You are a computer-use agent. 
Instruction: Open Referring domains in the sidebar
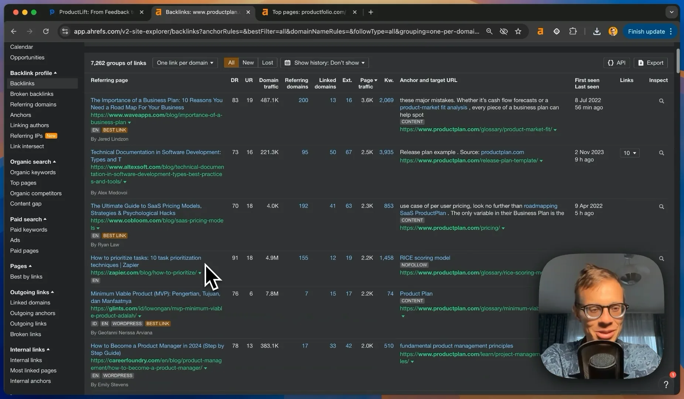click(33, 105)
